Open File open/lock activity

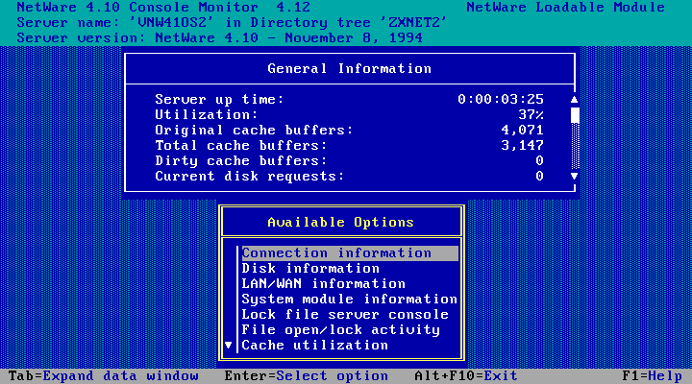(340, 330)
